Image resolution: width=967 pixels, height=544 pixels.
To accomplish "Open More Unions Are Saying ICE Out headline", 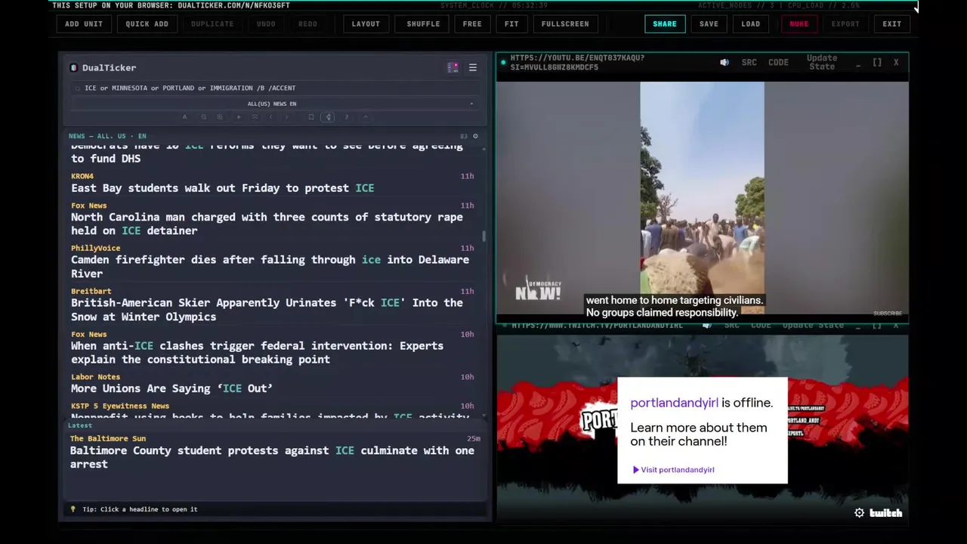I will (171, 388).
